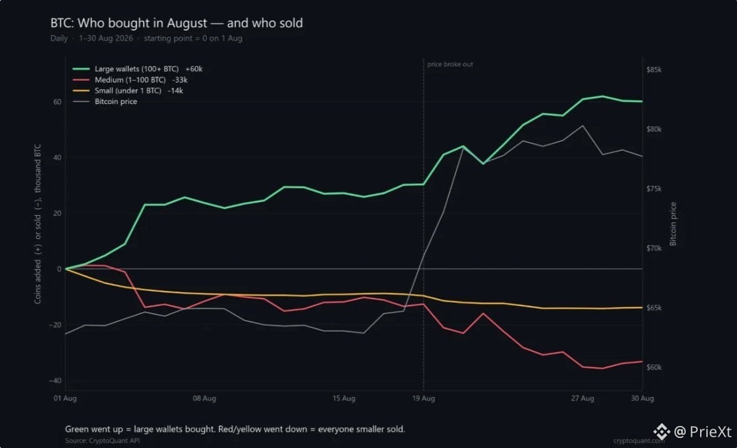Click the $80k price axis label

click(x=654, y=129)
